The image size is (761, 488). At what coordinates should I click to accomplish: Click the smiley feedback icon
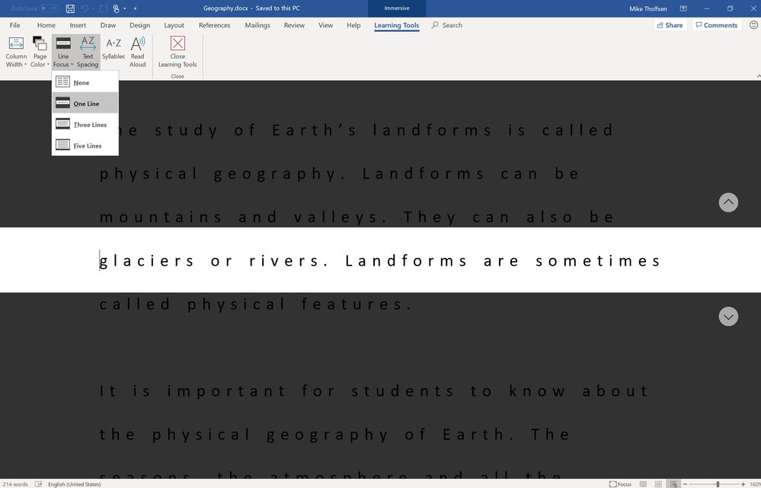[x=753, y=25]
